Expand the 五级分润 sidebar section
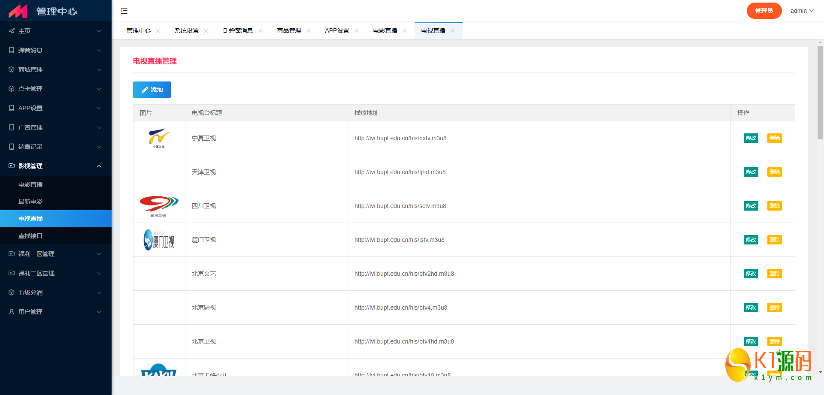This screenshot has height=395, width=824. coord(56,292)
